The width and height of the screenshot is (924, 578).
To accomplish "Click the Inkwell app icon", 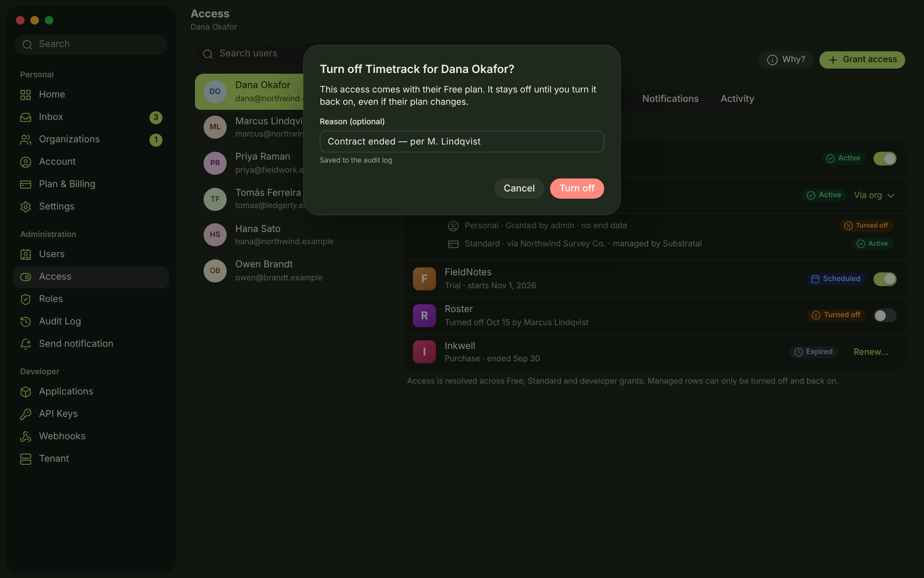I will 424,352.
